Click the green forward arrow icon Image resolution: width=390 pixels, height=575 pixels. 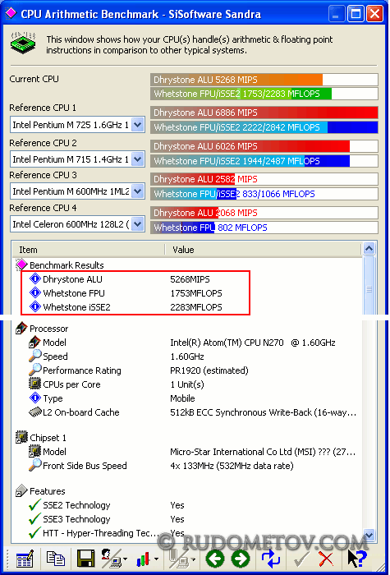pyautogui.click(x=241, y=559)
